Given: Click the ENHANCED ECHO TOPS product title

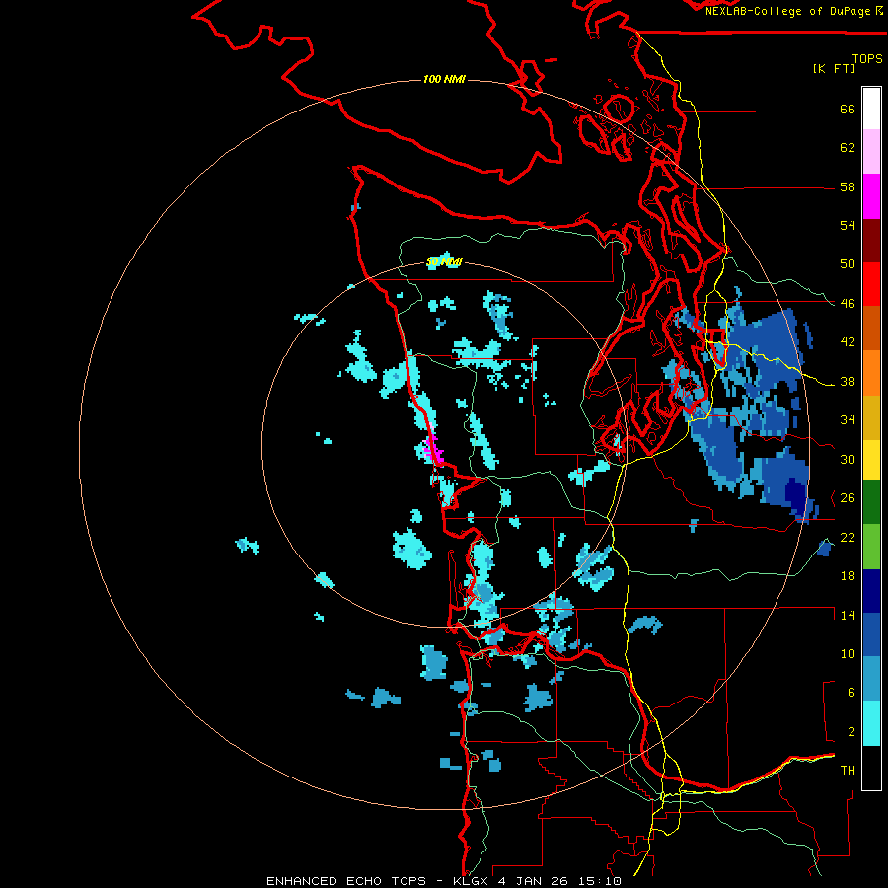Looking at the screenshot, I should pos(346,881).
